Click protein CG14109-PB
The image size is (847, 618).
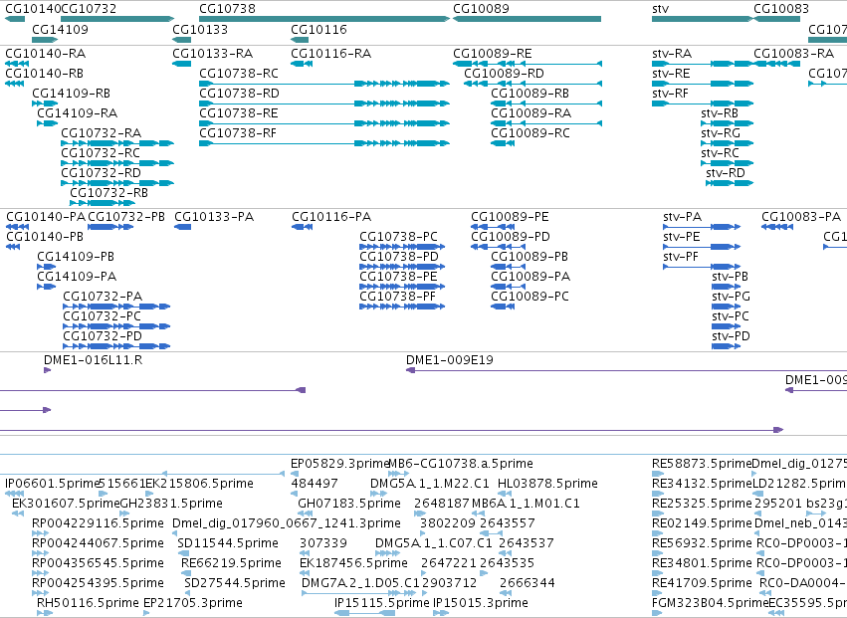[x=76, y=257]
